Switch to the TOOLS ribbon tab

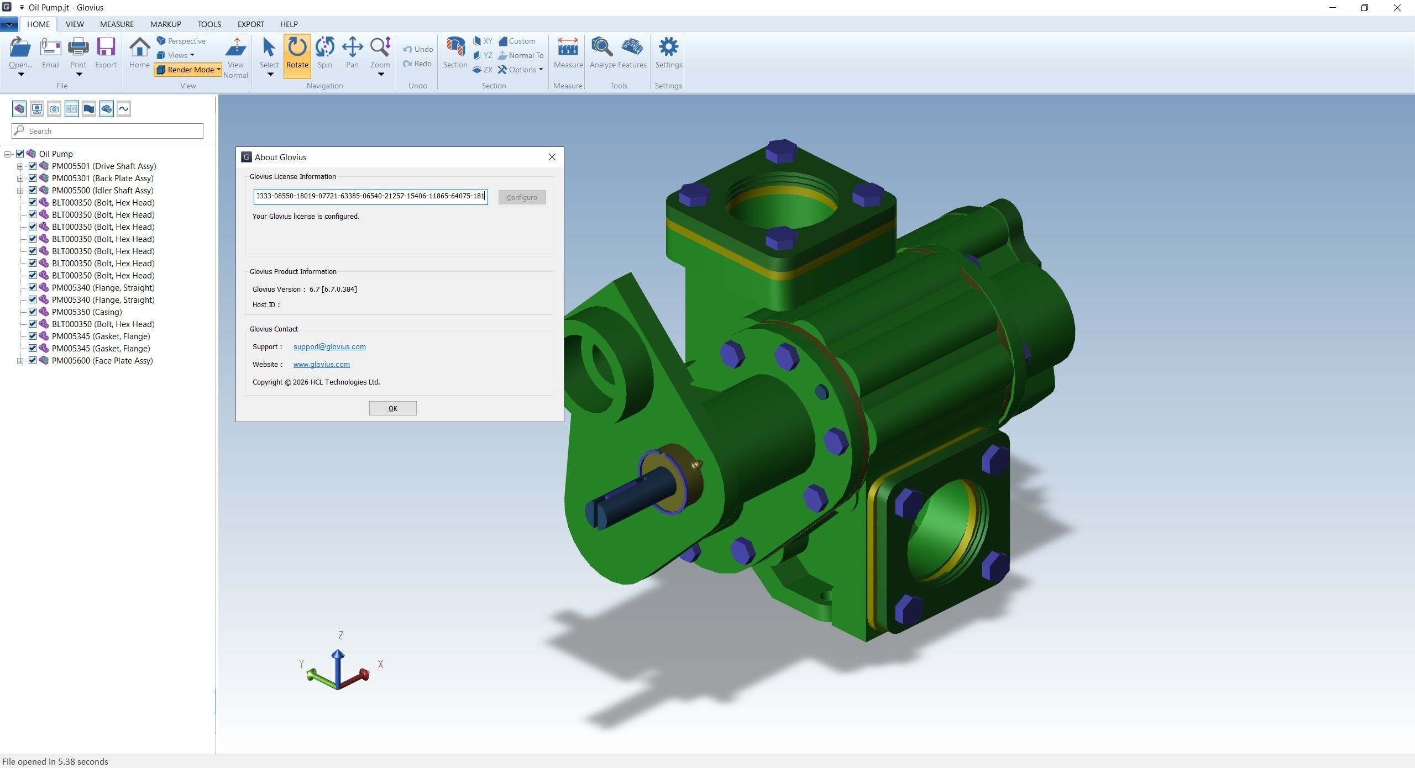(x=209, y=24)
